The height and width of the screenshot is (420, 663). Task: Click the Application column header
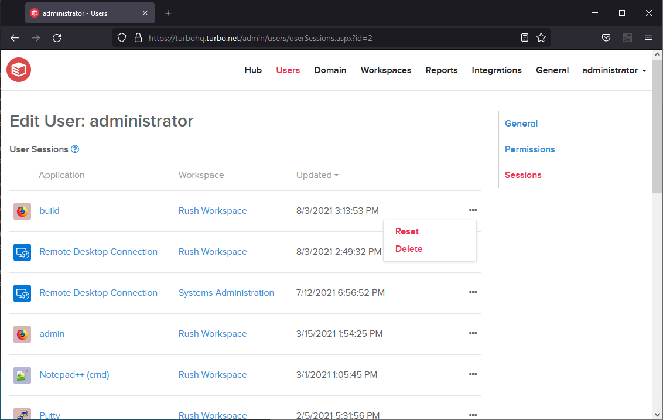(x=61, y=175)
